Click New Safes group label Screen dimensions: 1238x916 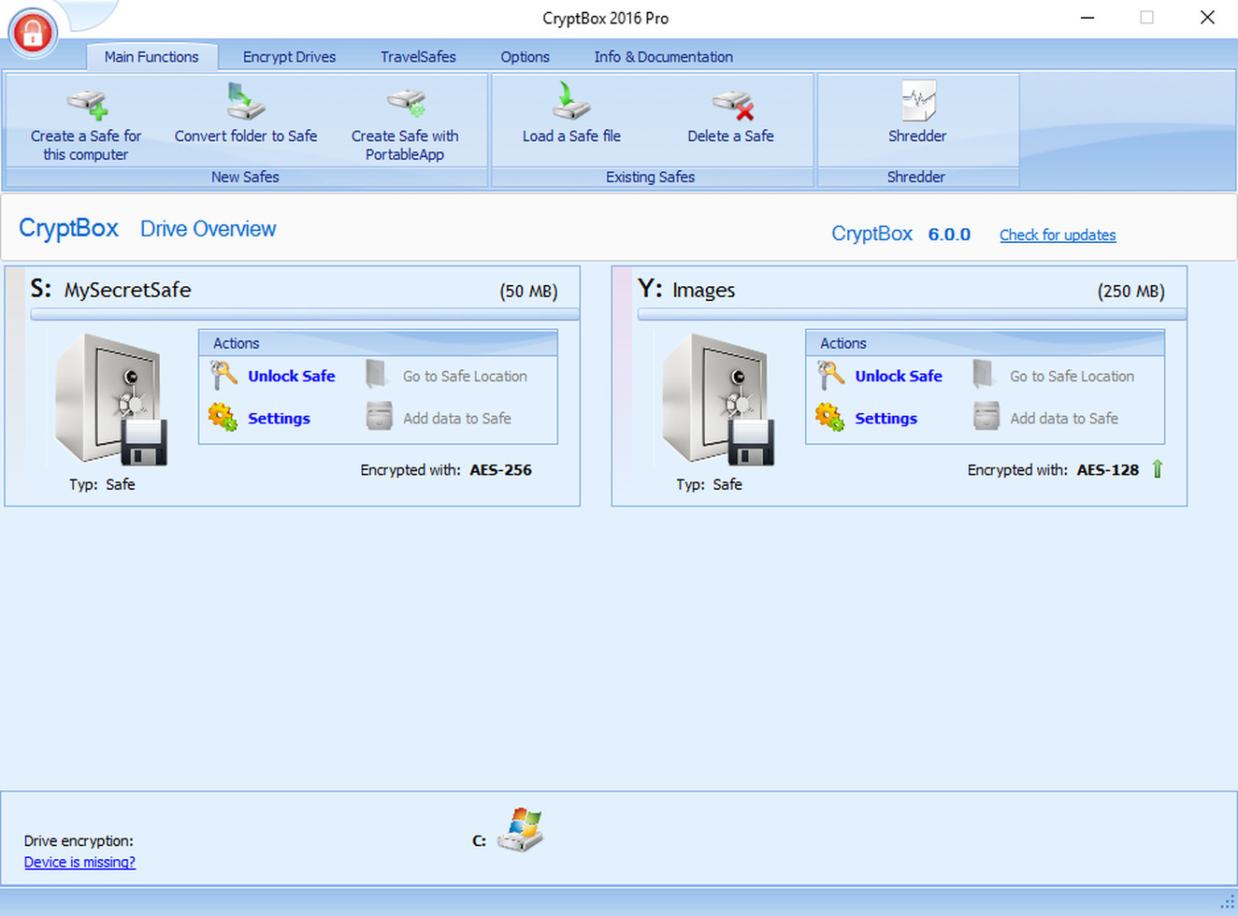pyautogui.click(x=245, y=177)
